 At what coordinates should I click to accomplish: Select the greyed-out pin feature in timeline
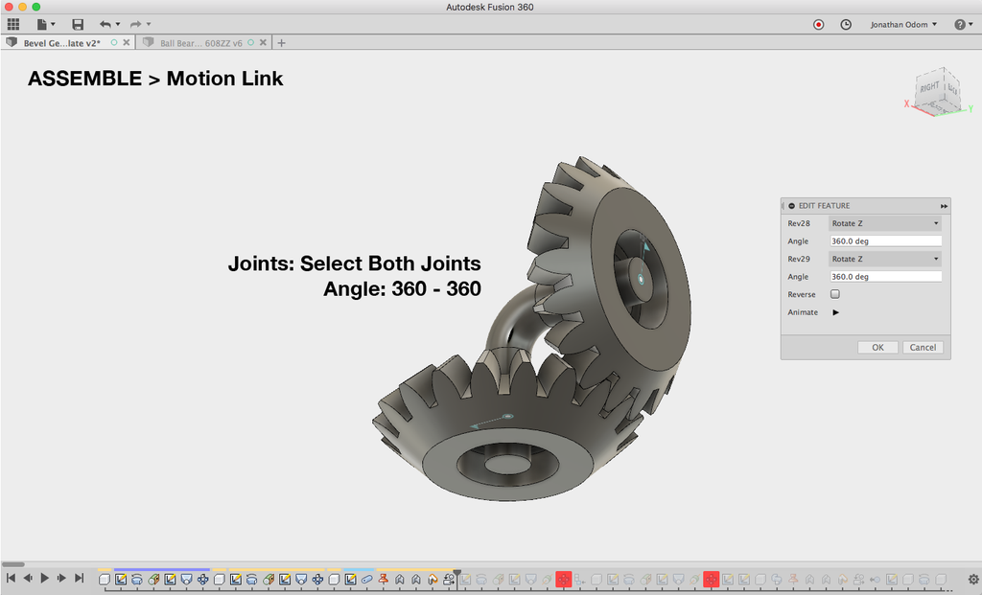click(x=793, y=580)
